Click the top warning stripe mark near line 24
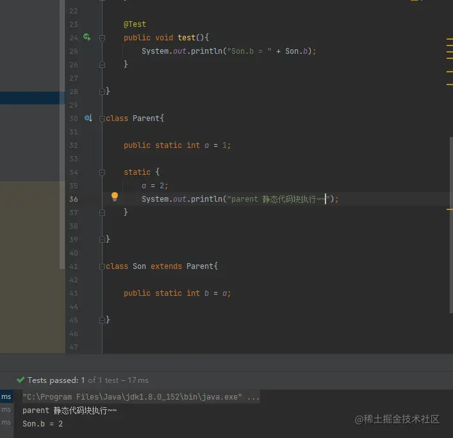Screen dimensions: 453x438 (450, 38)
